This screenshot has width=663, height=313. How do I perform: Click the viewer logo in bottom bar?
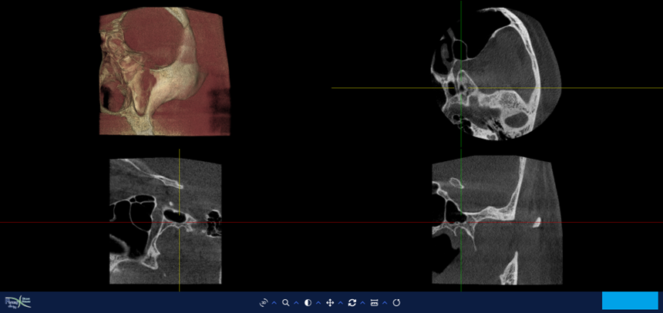coord(19,302)
